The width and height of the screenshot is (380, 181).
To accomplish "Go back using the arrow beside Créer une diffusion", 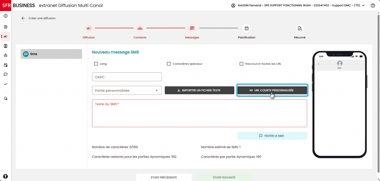I will (x=23, y=18).
